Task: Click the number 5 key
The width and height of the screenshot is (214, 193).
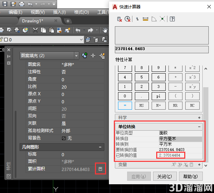Action: (x=141, y=77)
